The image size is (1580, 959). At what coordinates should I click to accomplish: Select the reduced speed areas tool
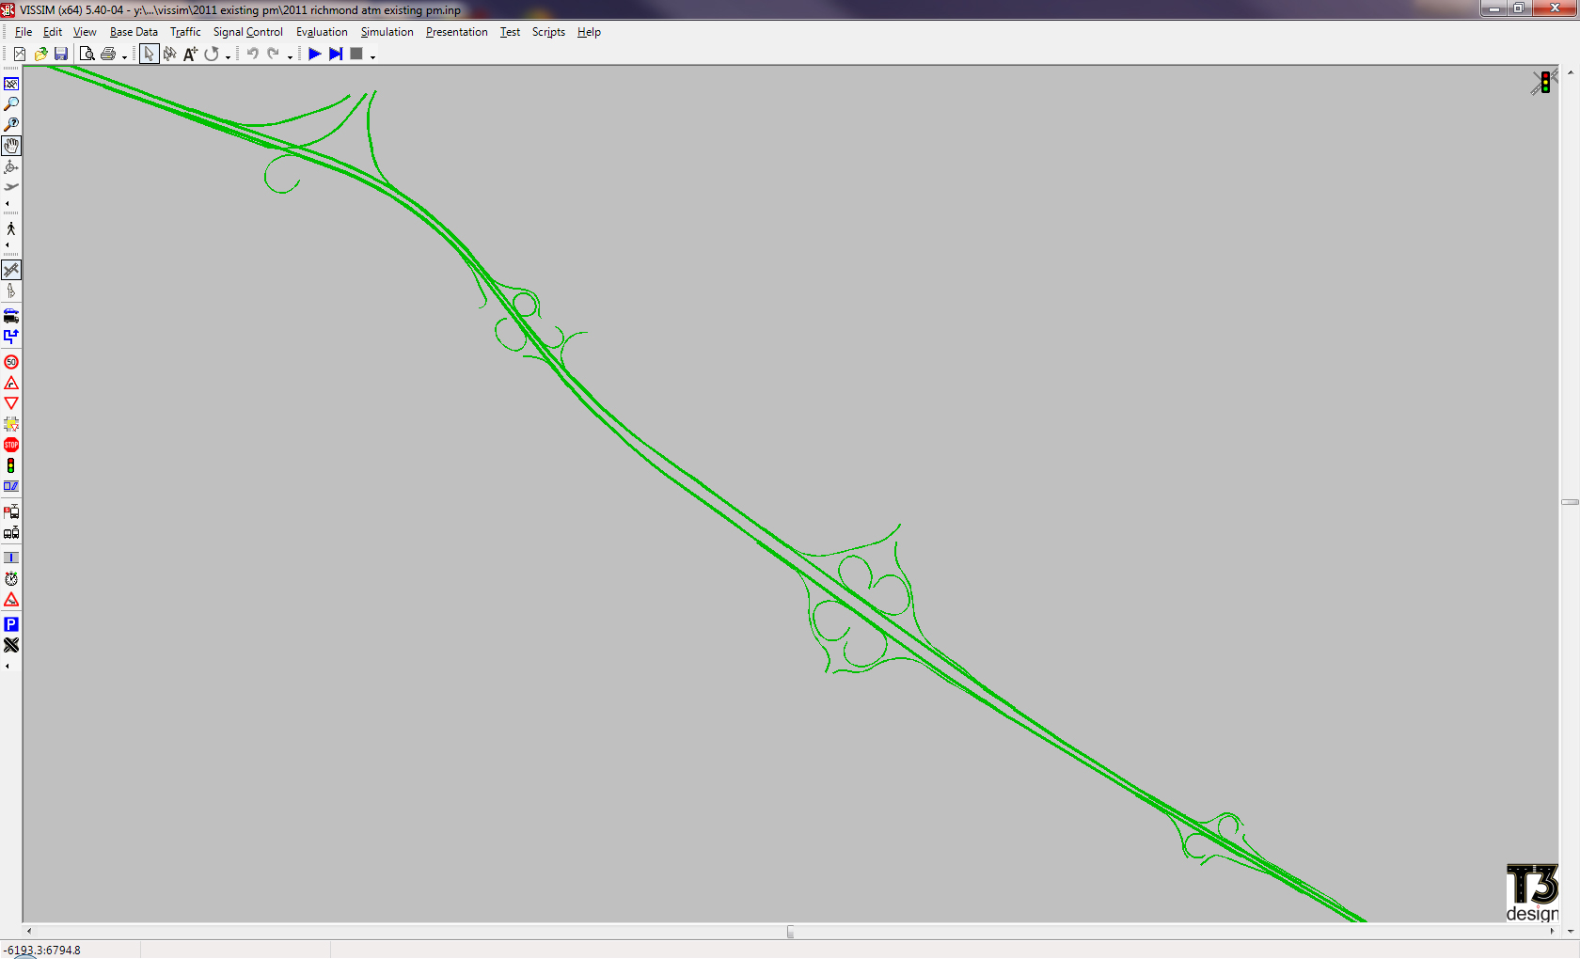11,383
